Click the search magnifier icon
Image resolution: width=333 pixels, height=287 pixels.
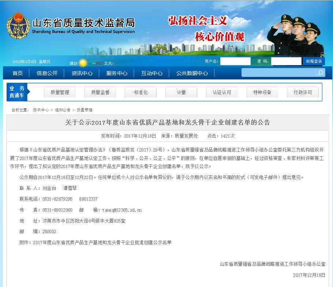(x=320, y=72)
